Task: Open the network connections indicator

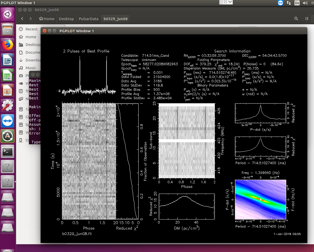Action: tap(289, 3)
